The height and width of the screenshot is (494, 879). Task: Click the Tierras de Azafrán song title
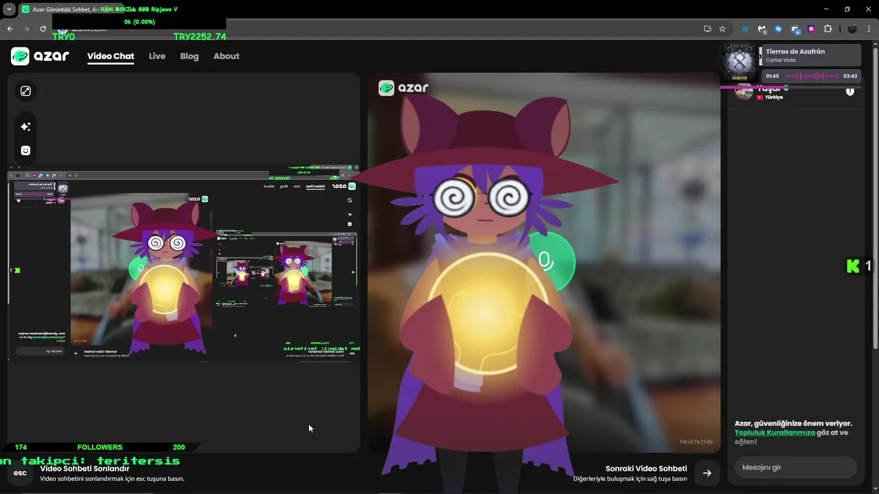click(x=795, y=51)
